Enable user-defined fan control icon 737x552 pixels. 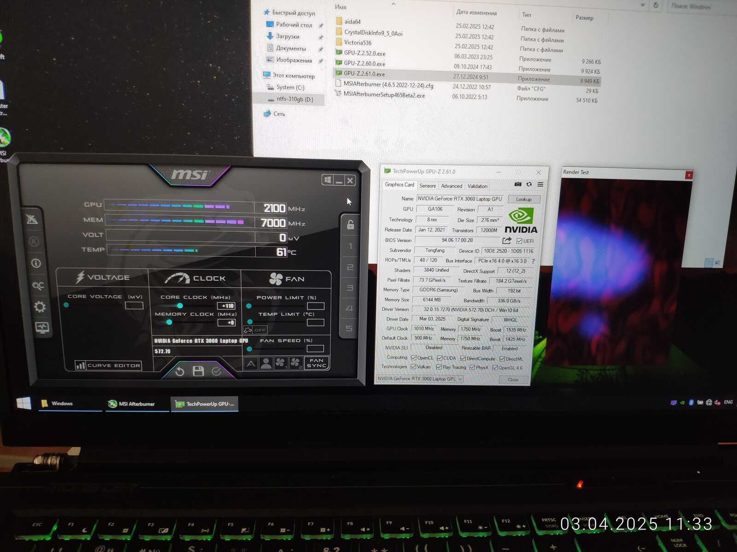point(266,364)
